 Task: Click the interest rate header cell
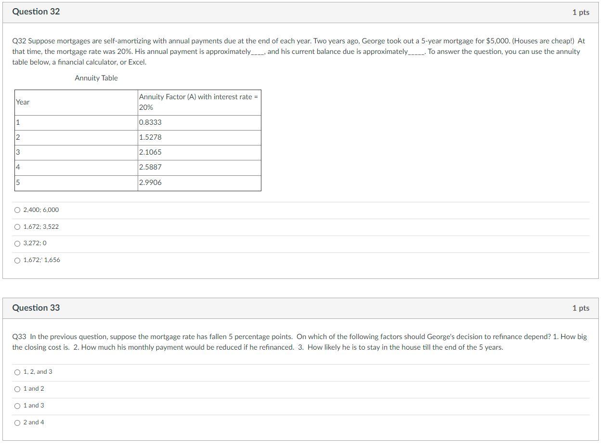click(198, 102)
